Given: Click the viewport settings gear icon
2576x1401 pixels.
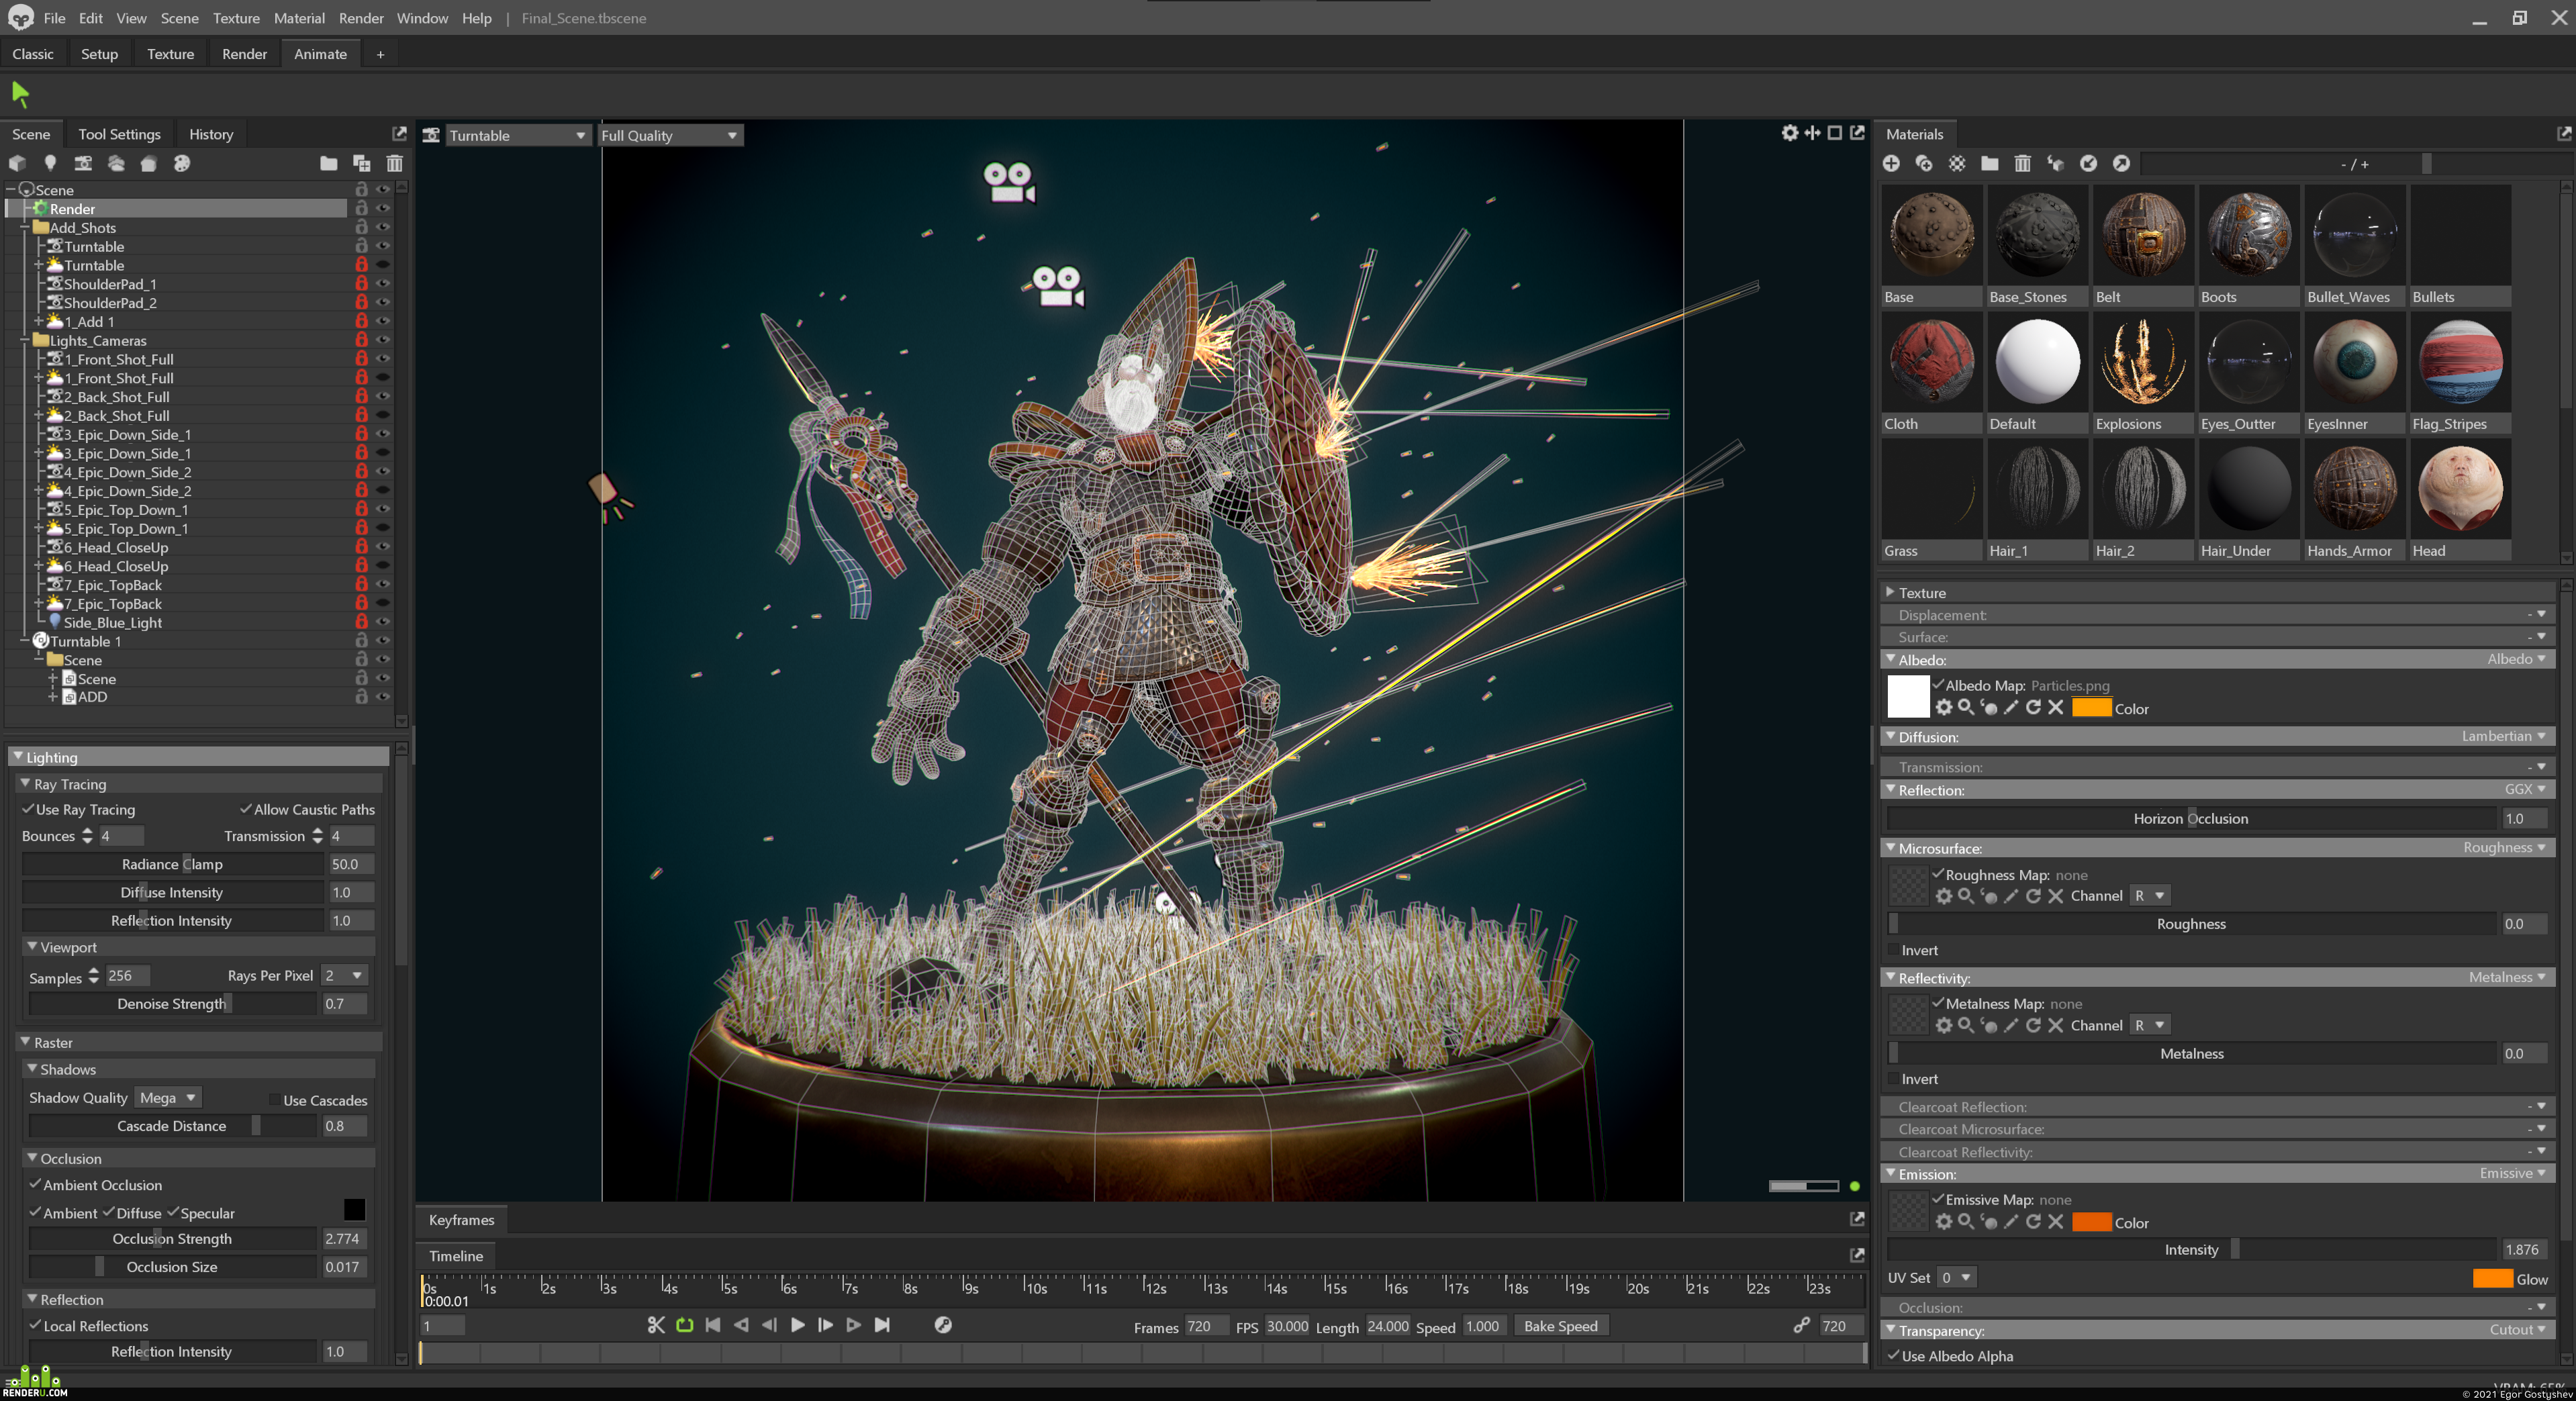Looking at the screenshot, I should tap(1789, 133).
